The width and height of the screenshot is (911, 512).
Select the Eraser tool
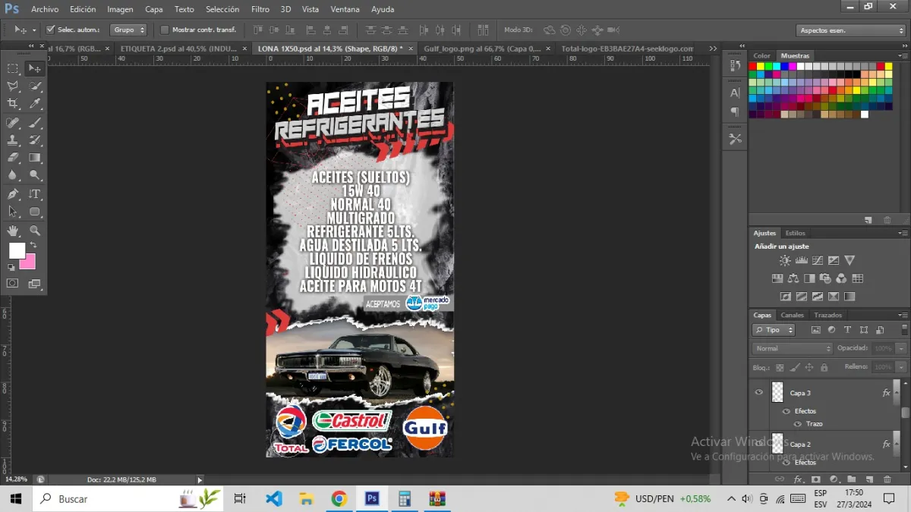coord(13,158)
